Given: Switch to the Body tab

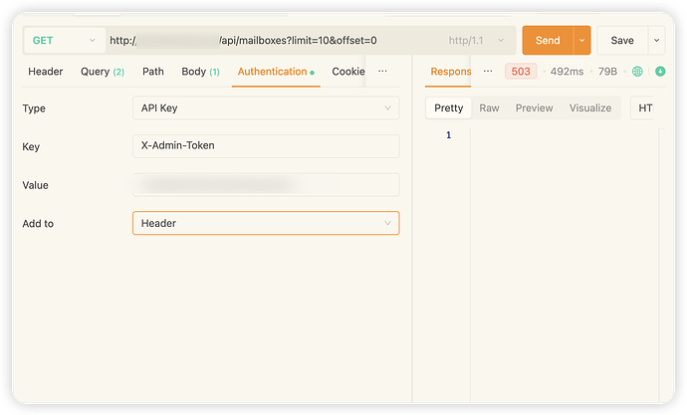Looking at the screenshot, I should (201, 72).
